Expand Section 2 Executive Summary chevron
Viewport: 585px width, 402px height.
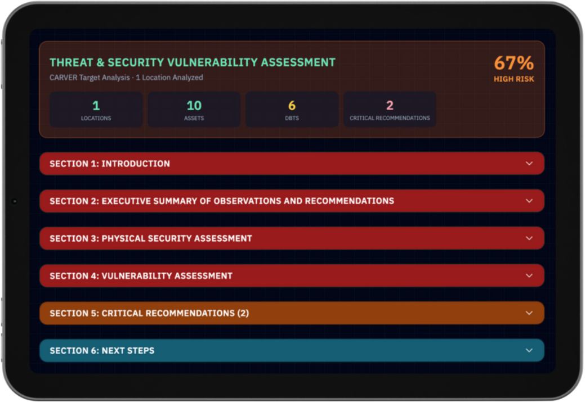[x=529, y=201]
